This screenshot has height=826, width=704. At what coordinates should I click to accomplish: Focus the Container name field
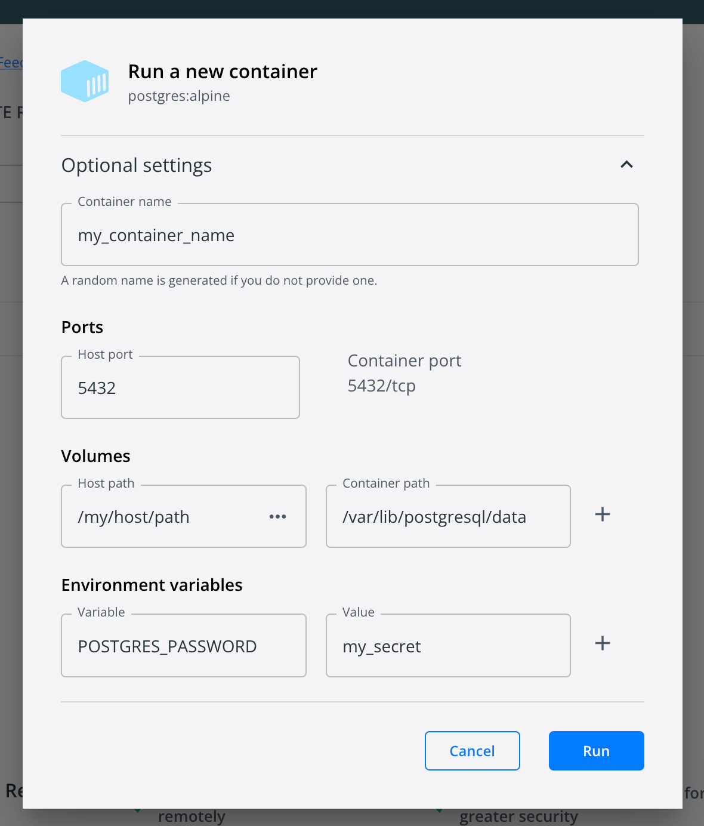pyautogui.click(x=350, y=235)
